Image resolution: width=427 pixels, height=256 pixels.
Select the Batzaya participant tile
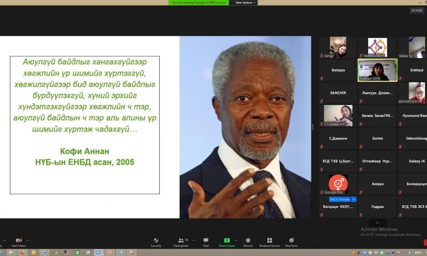338,70
